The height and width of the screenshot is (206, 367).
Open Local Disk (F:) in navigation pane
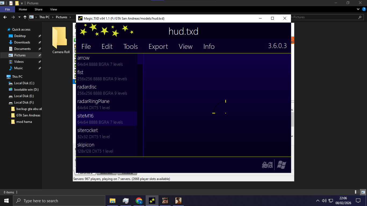tap(24, 102)
